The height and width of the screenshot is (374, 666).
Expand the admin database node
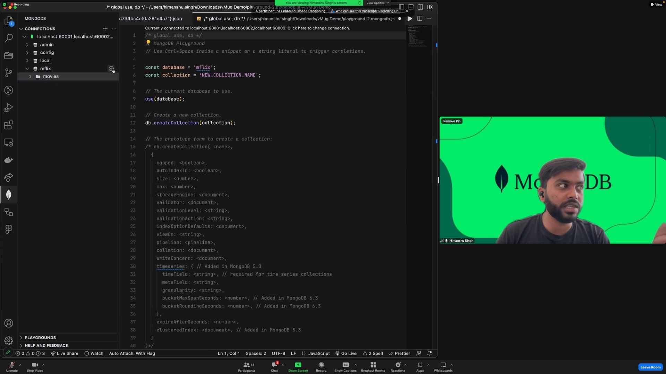(x=27, y=45)
